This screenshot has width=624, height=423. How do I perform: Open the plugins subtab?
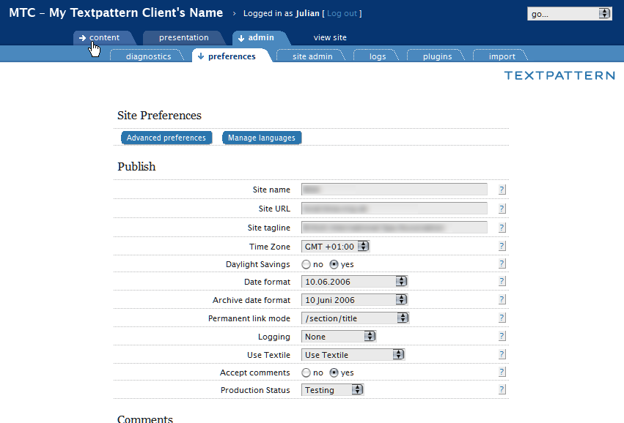[x=437, y=56]
